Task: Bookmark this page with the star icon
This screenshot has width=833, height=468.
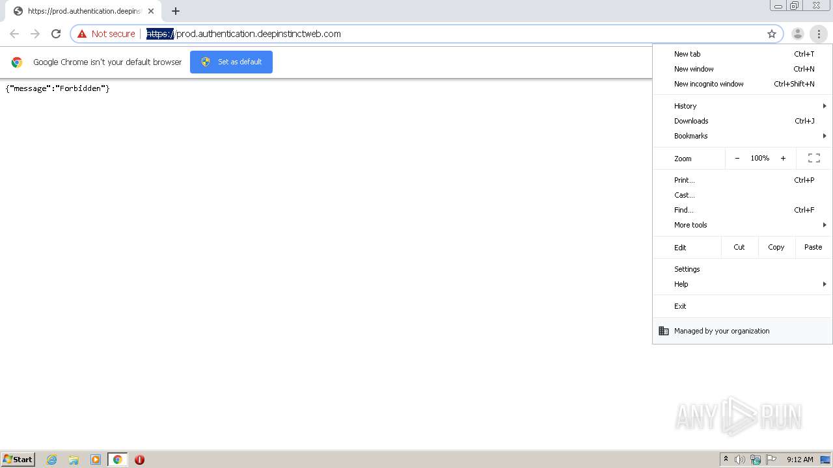Action: click(x=772, y=34)
